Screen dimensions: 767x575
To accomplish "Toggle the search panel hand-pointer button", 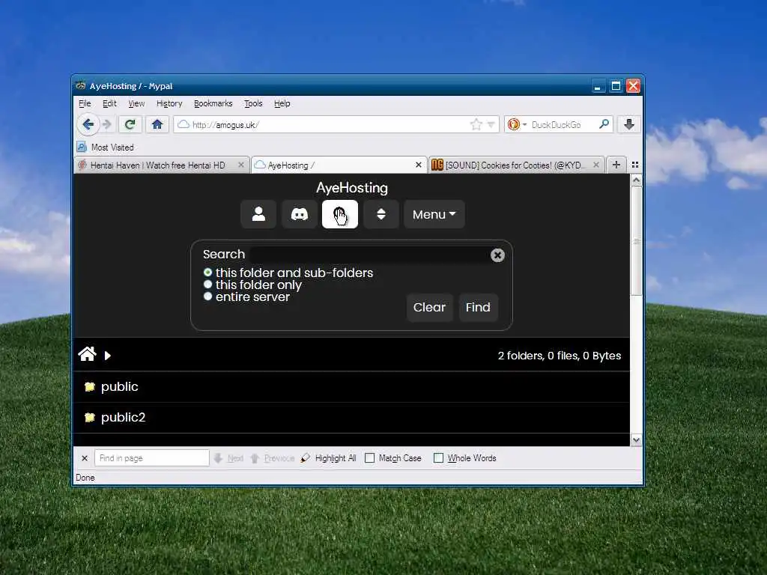I will (340, 214).
